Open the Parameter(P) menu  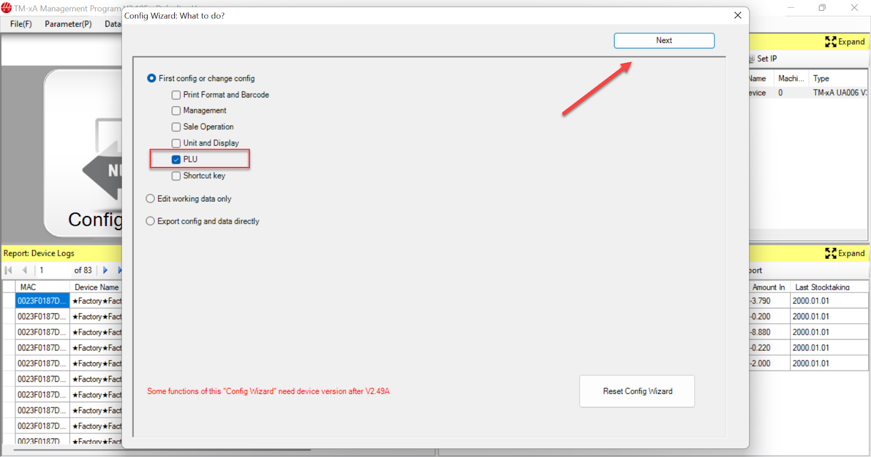(68, 24)
